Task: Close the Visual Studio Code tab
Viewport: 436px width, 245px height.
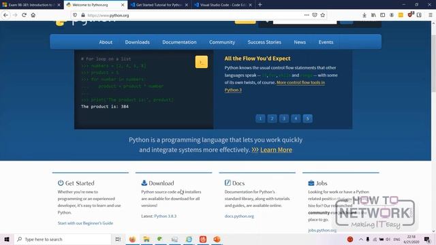Action: [x=250, y=5]
